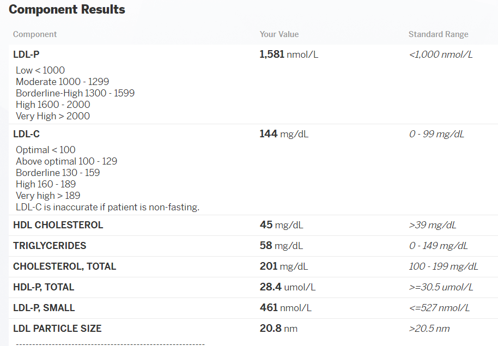Click the 1,581 nmol/L LDL-P value
The width and height of the screenshot is (498, 346).
coord(289,54)
